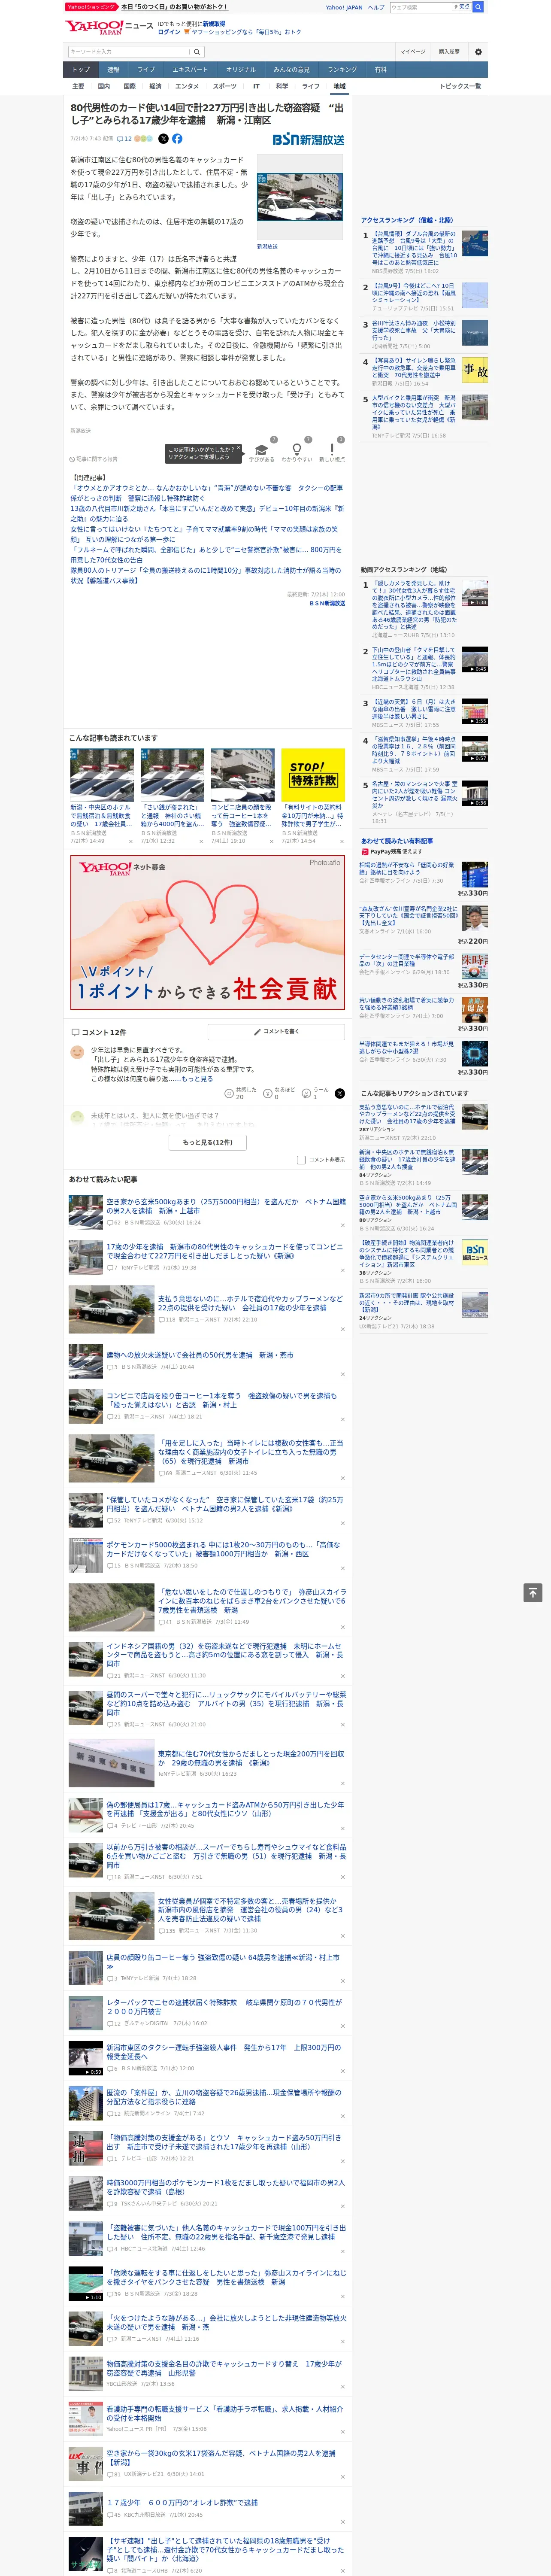Click the ログイン link
Viewport: 551px width, 2576px height.
[x=169, y=32]
